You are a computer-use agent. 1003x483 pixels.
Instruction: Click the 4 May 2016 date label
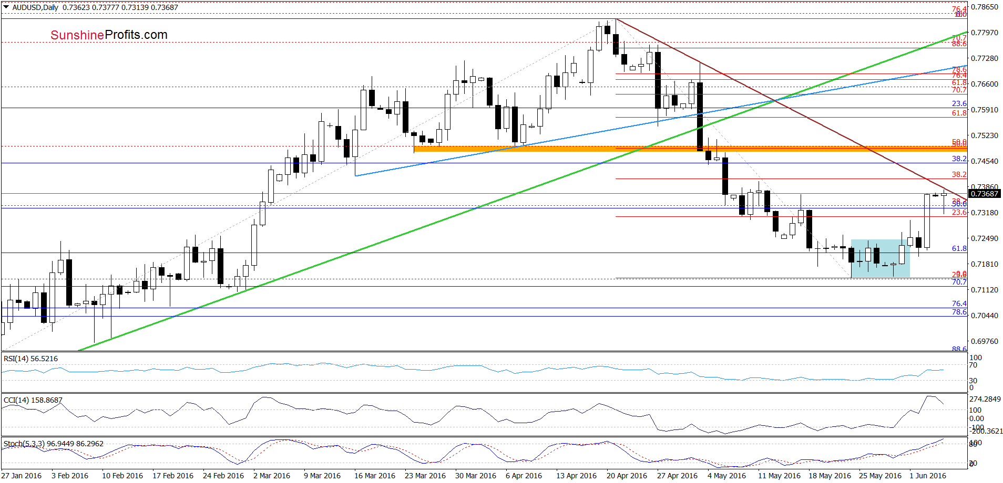727,476
